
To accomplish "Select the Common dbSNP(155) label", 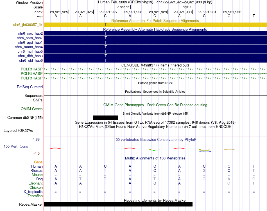I will 25,118.
